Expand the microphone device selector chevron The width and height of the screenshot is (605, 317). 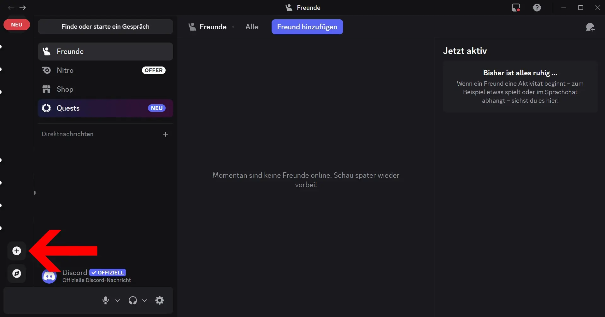coord(118,301)
